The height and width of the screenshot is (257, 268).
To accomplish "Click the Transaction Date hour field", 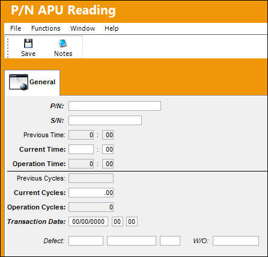I will (117, 221).
